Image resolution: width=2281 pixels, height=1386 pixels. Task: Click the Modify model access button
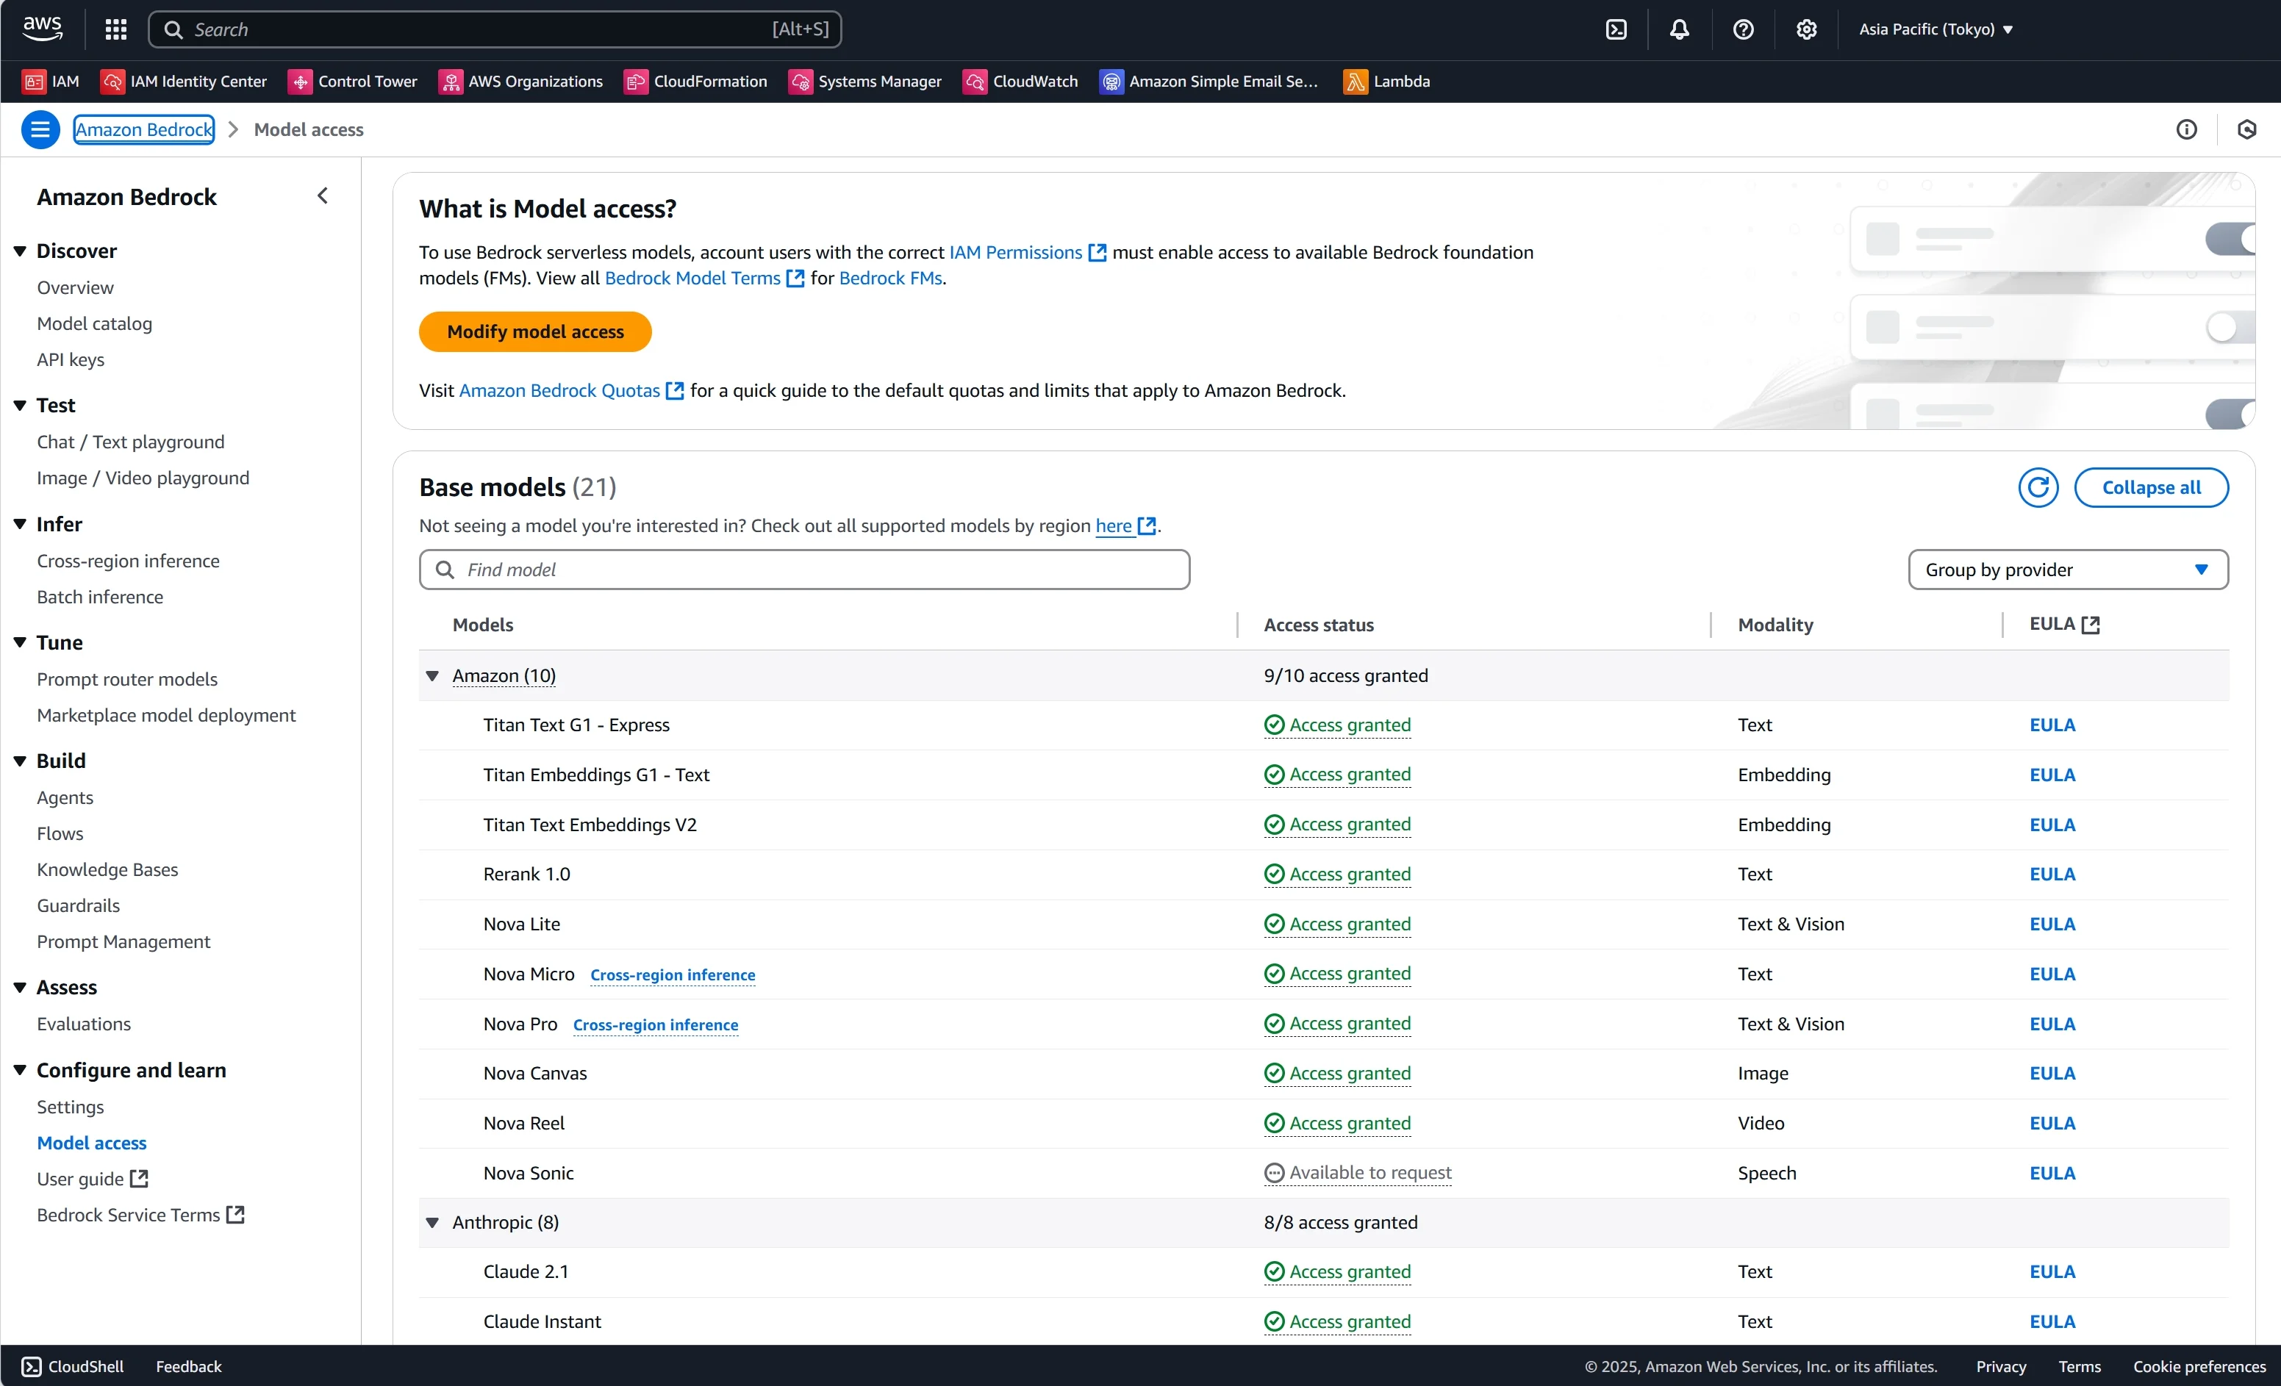coord(535,332)
